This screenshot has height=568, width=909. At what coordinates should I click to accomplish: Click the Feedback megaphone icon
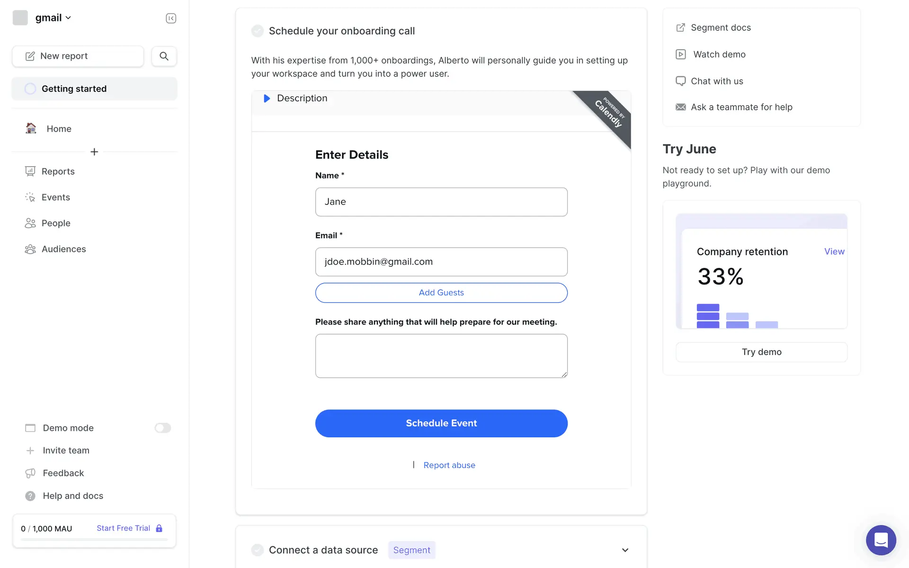(x=30, y=473)
